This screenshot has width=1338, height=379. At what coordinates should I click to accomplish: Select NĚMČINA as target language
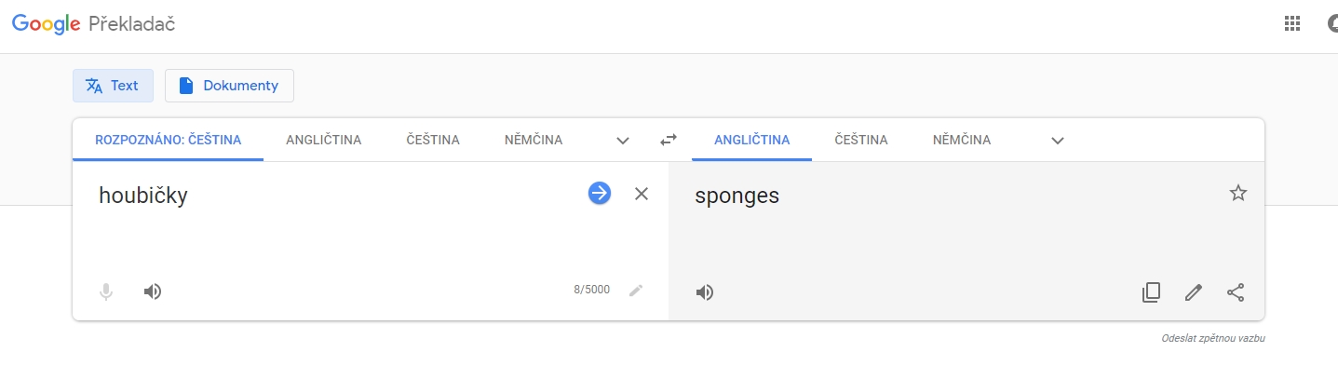coord(961,141)
